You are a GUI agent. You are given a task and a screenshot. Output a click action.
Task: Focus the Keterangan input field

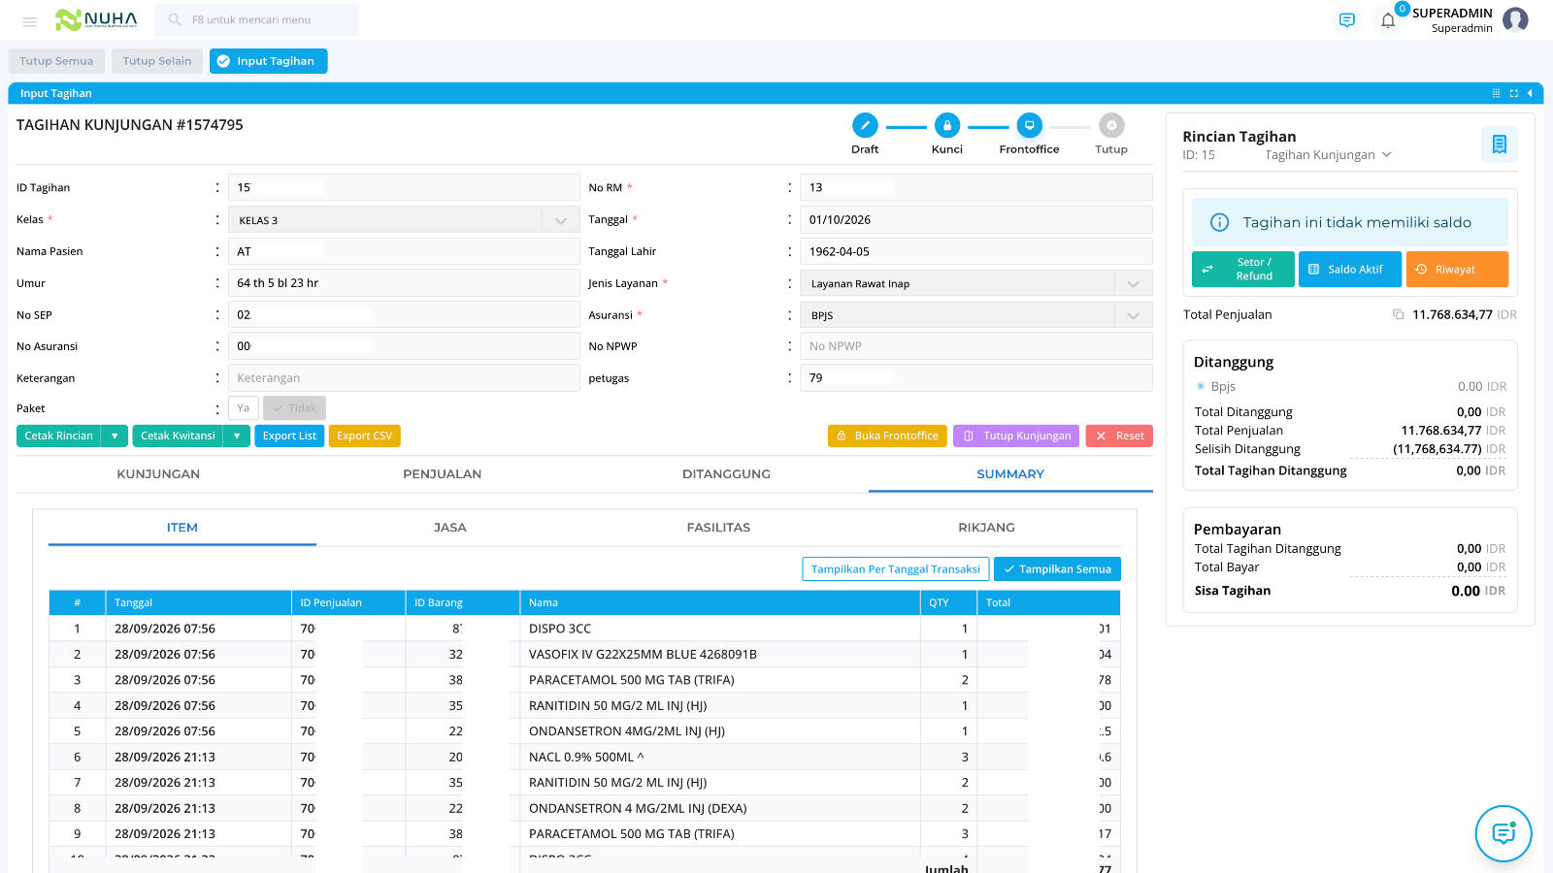coord(404,378)
